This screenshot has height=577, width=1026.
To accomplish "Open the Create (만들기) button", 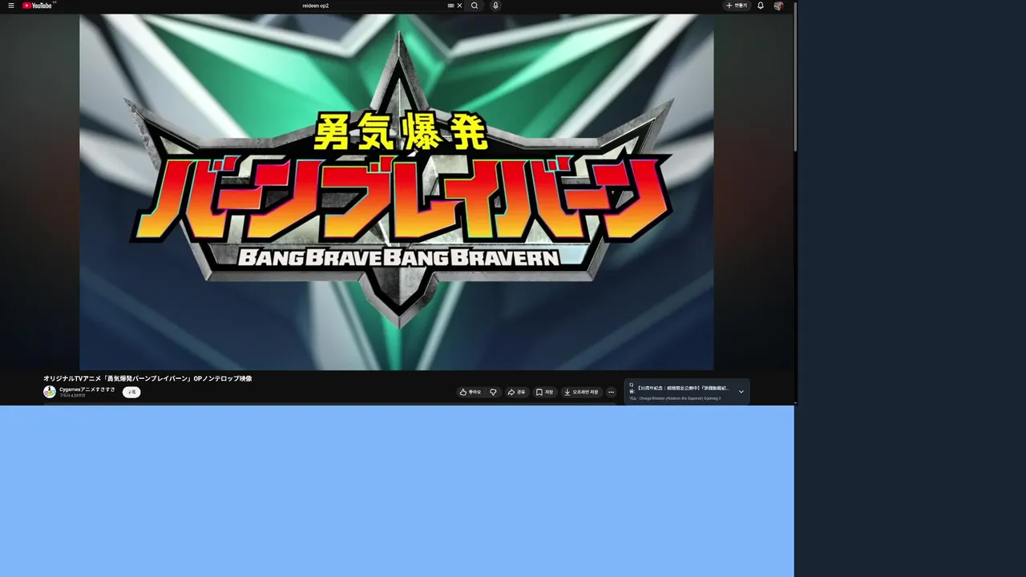I will point(737,6).
